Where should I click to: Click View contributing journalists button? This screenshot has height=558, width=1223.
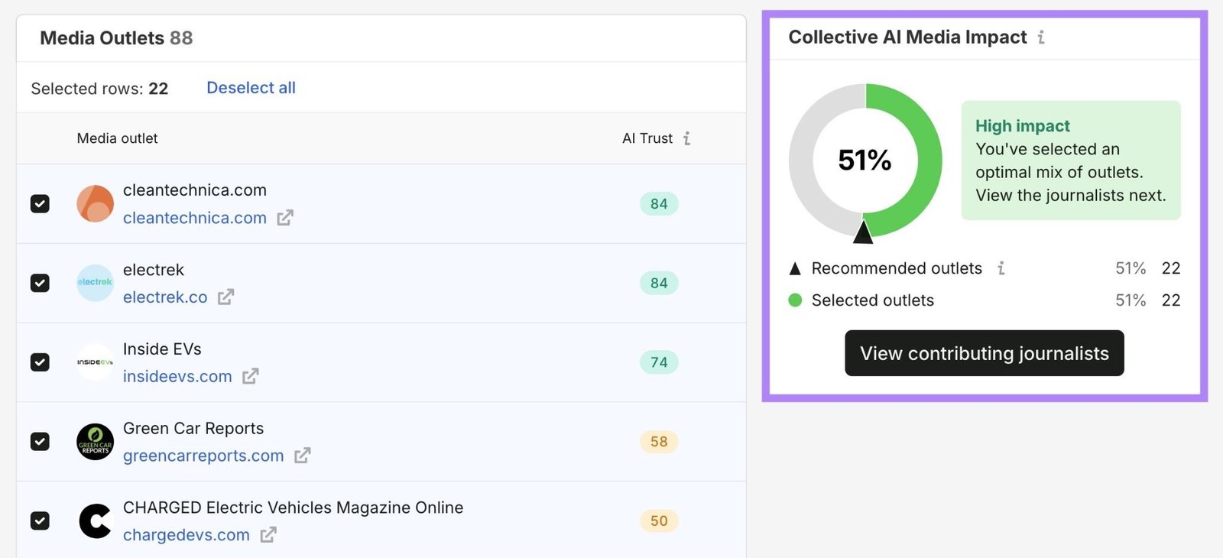pyautogui.click(x=985, y=353)
